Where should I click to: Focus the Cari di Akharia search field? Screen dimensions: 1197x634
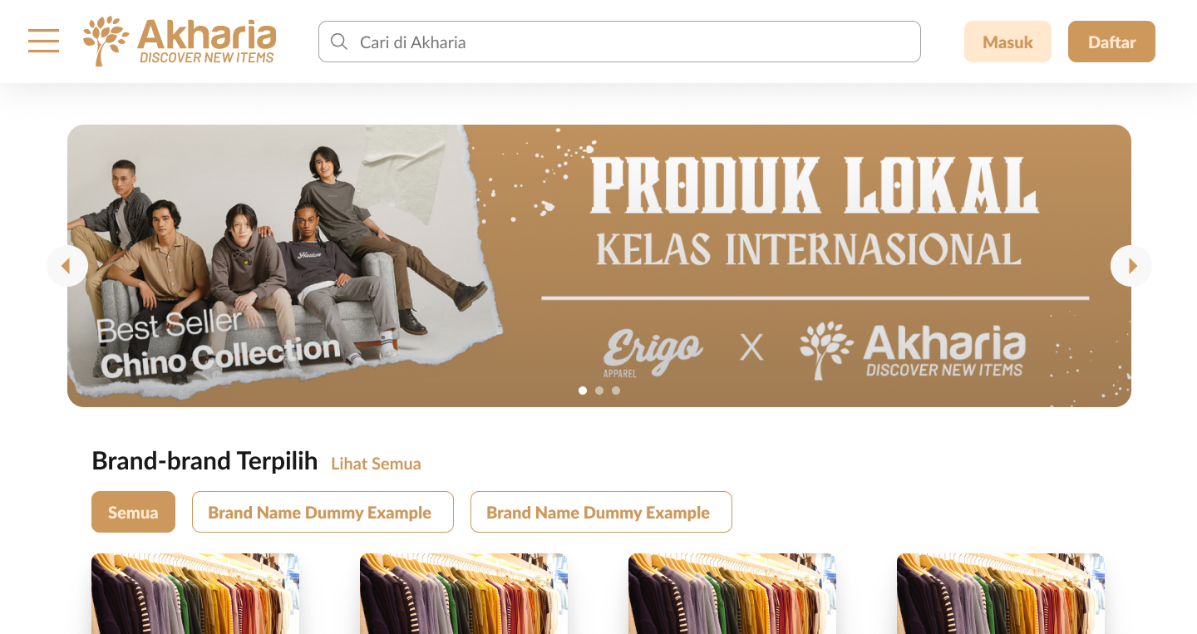point(619,42)
